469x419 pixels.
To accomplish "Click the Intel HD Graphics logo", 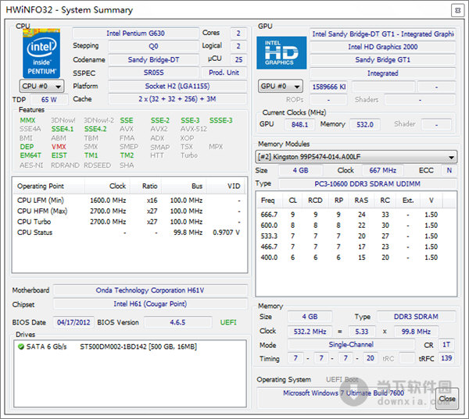I will 281,53.
